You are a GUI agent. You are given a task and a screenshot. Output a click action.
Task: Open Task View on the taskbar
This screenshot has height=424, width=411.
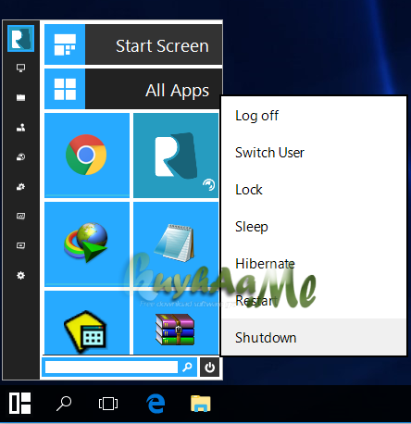click(108, 404)
